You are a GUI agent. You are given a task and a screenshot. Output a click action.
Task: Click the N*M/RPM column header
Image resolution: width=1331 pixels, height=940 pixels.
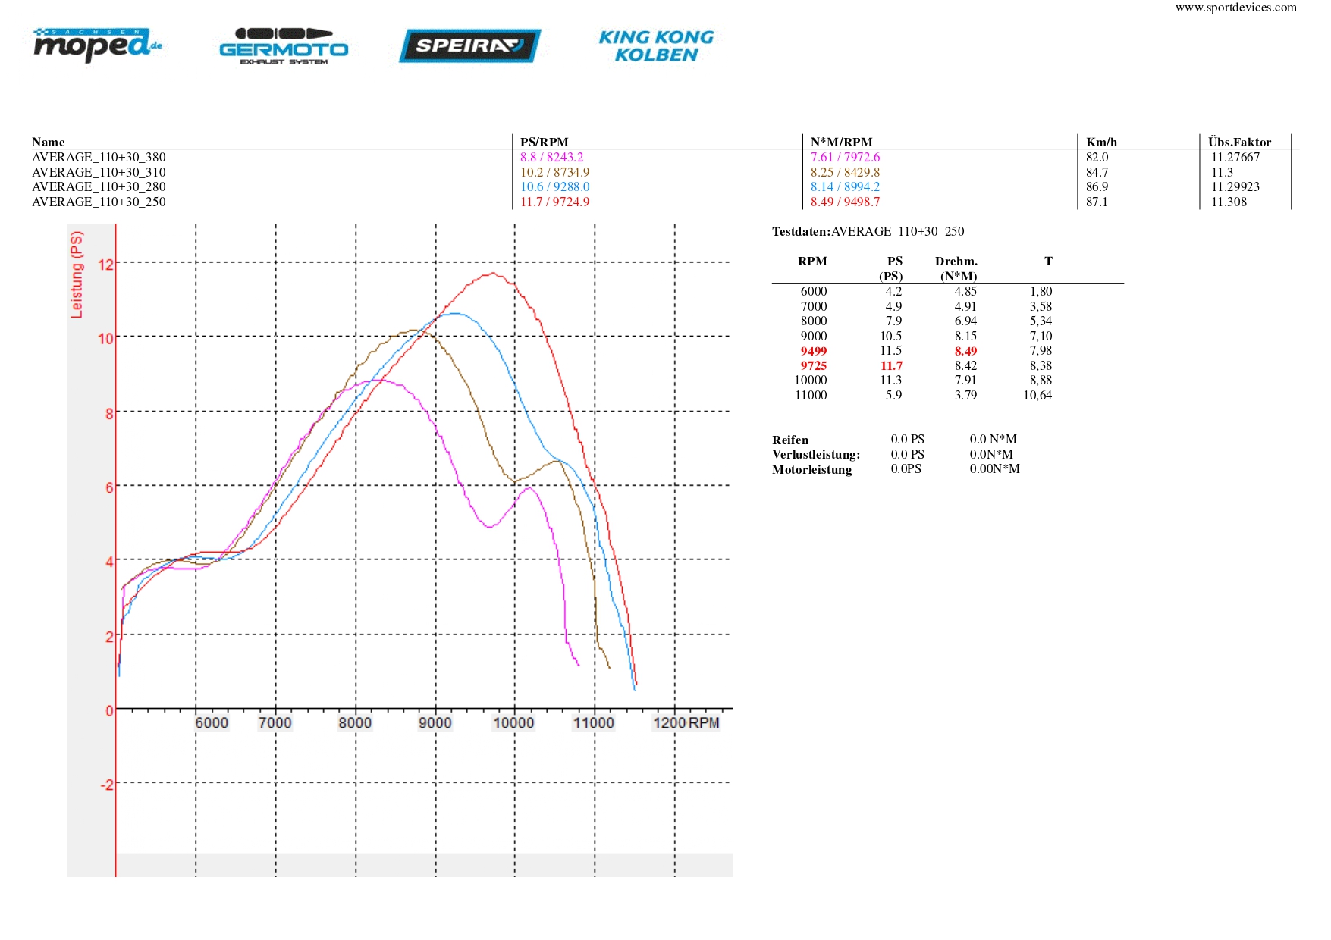(x=841, y=142)
